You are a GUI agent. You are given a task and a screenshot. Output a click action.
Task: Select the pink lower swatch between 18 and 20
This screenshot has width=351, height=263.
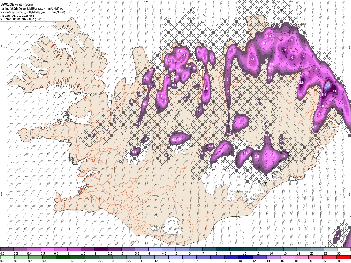click(301, 257)
